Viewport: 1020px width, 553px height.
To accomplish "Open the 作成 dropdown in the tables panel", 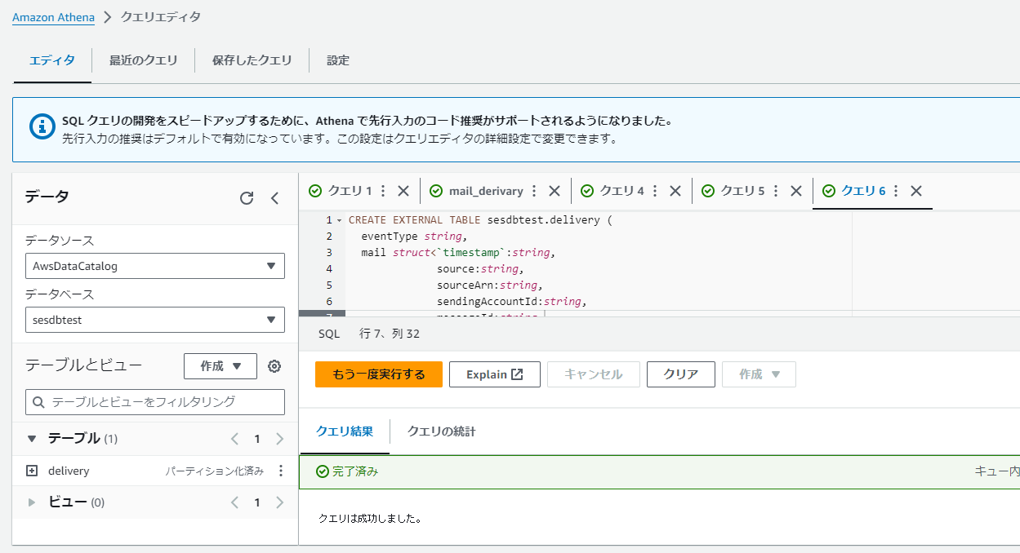I will [220, 366].
